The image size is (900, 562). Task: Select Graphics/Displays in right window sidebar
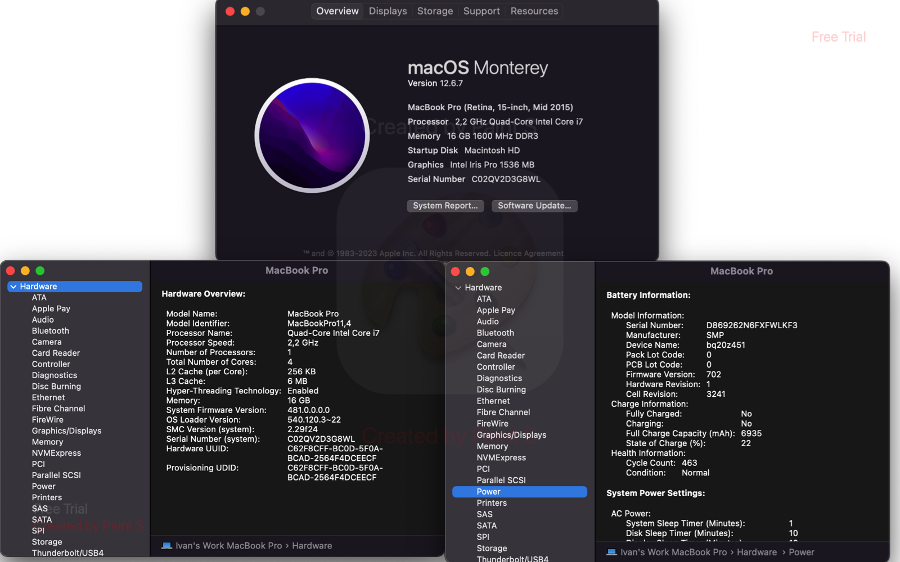tap(512, 435)
